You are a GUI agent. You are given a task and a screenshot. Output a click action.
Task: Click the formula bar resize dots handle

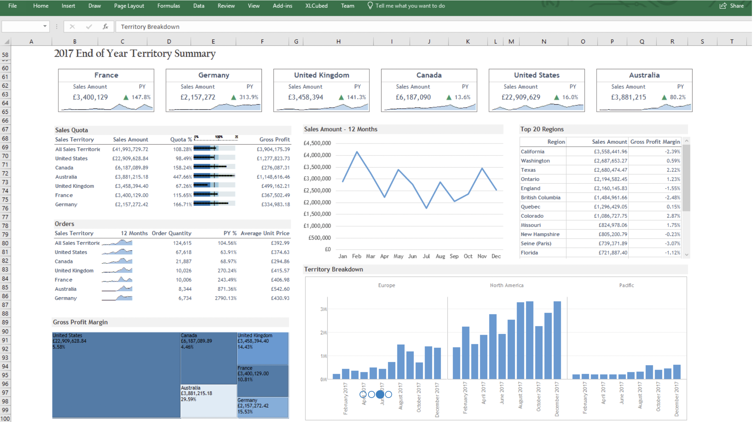57,27
